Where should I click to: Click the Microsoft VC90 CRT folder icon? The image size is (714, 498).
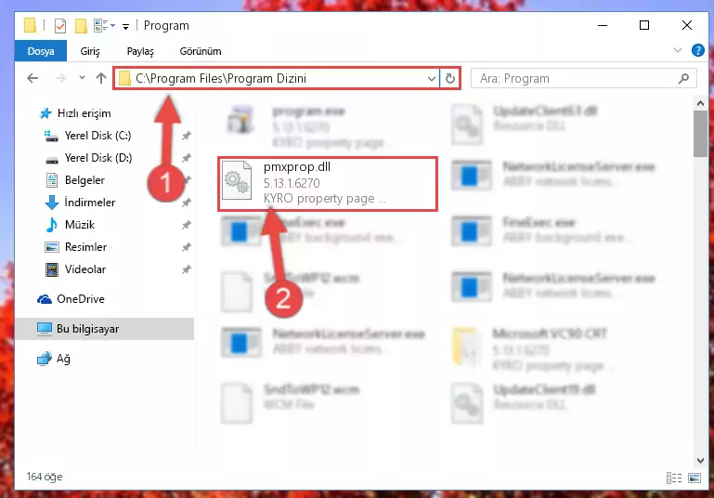tap(466, 347)
